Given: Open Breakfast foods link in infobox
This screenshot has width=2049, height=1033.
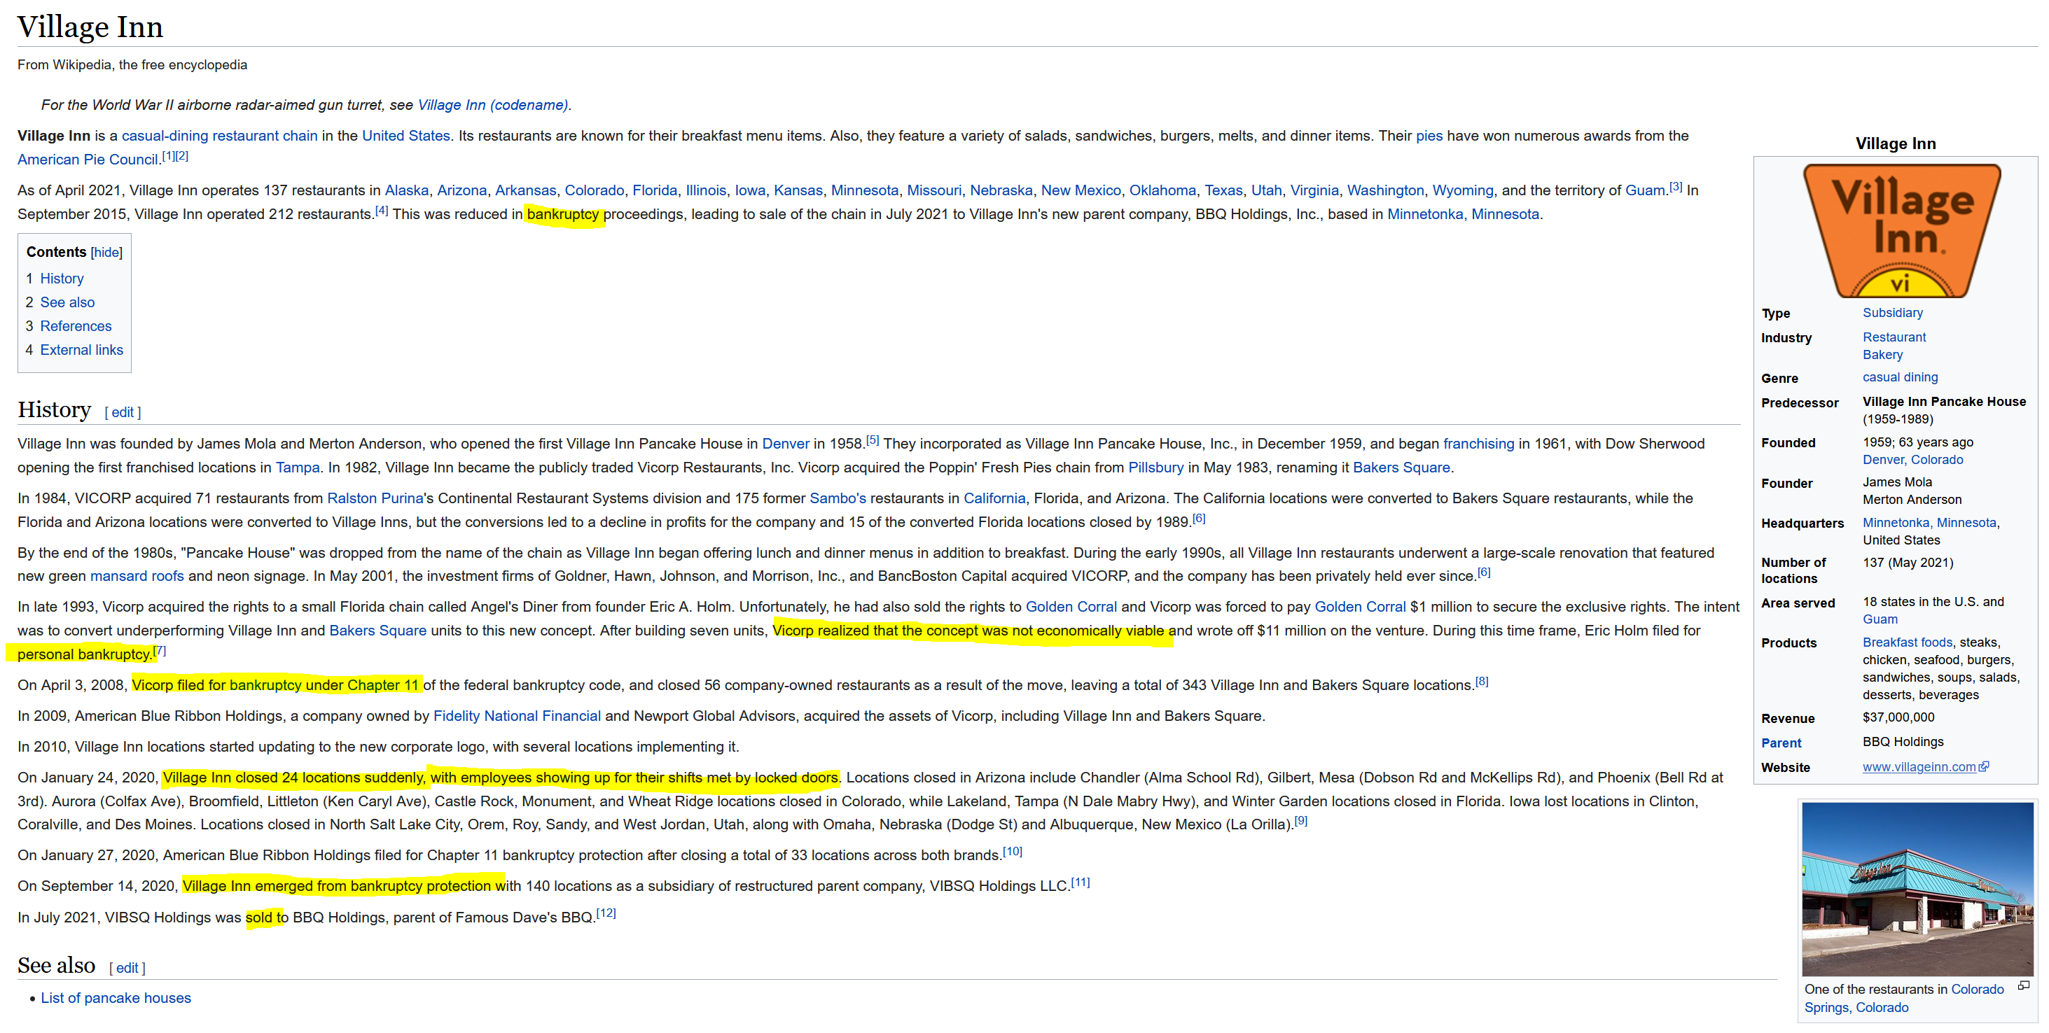Looking at the screenshot, I should pyautogui.click(x=1908, y=642).
